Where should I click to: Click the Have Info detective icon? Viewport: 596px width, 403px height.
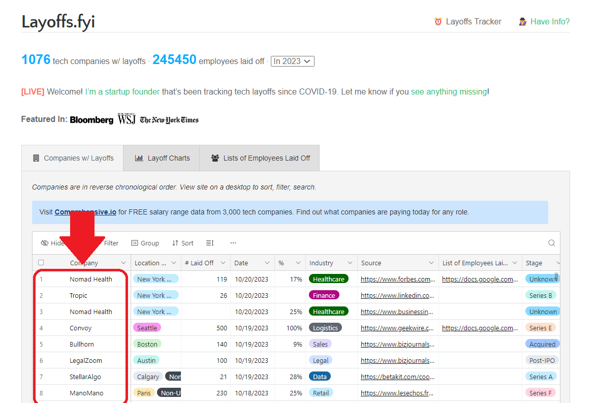click(523, 22)
